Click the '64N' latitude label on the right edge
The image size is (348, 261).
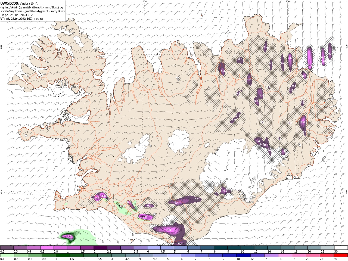[x=347, y=192]
